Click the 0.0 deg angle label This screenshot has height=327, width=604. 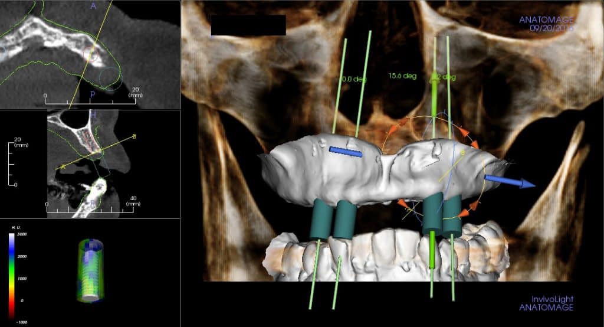click(351, 79)
